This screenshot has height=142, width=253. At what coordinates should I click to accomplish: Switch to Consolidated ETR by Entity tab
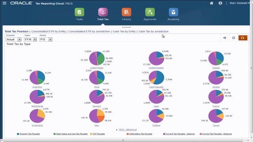(48, 32)
